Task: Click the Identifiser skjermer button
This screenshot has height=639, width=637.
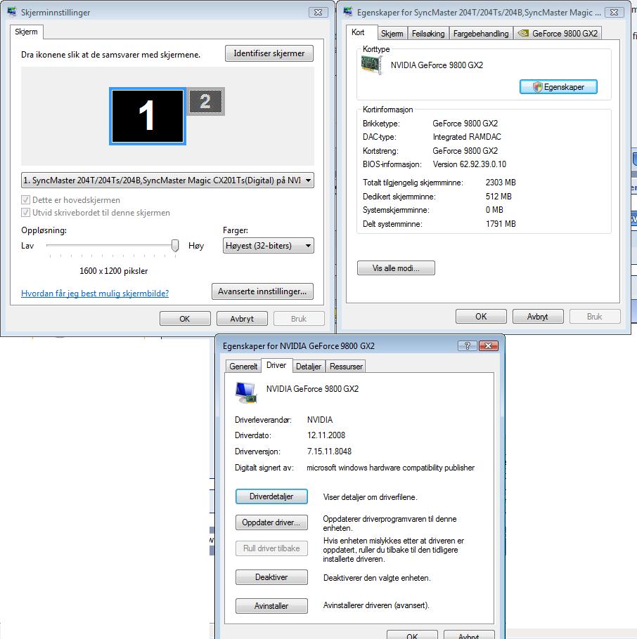Action: click(x=269, y=53)
